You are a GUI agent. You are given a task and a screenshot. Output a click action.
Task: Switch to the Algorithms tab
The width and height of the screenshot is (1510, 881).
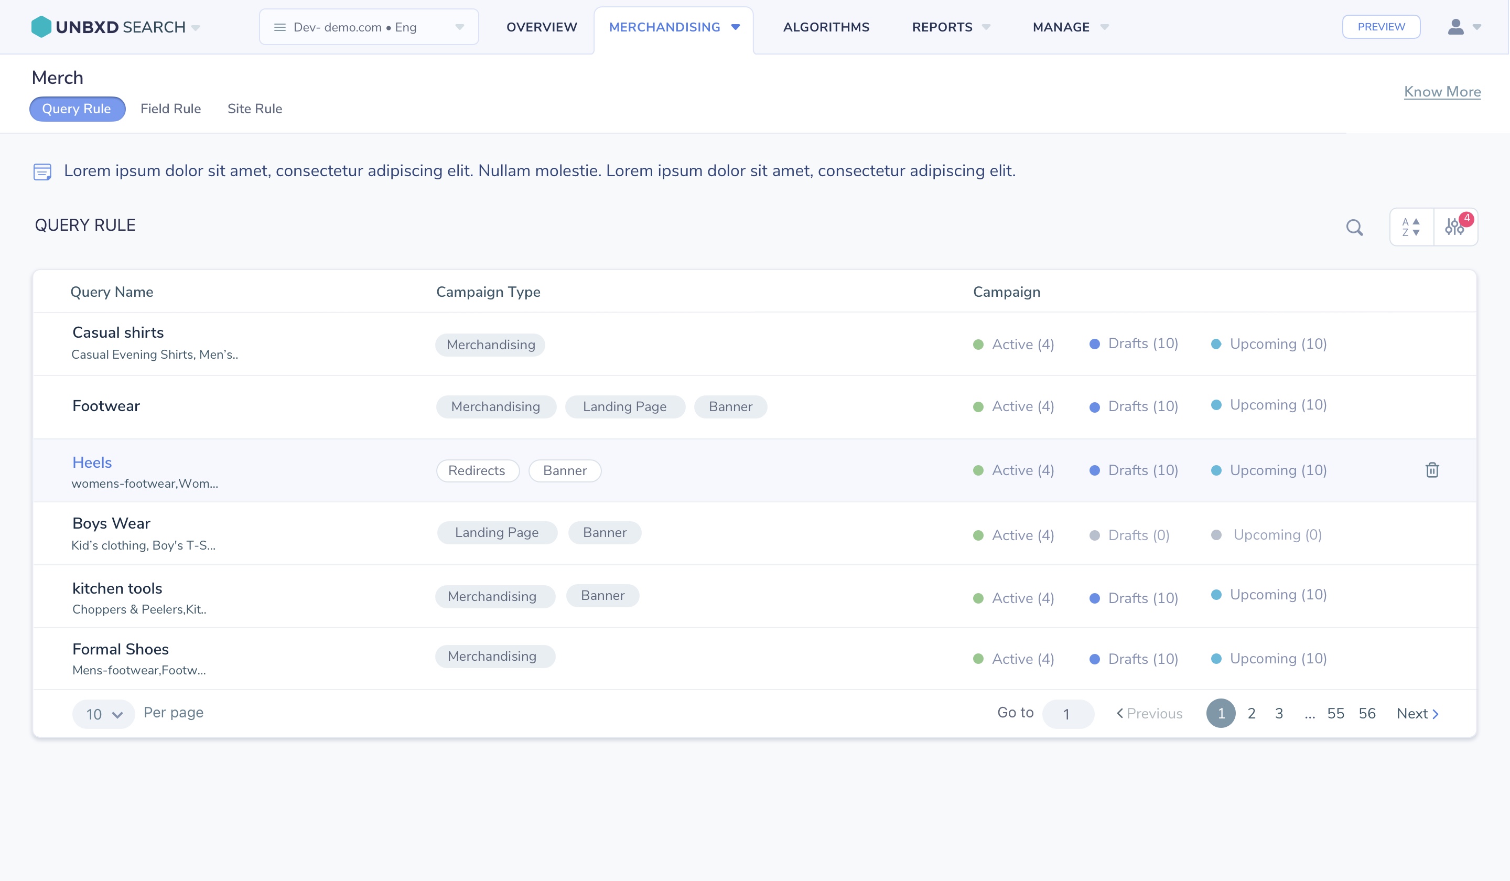click(x=826, y=27)
